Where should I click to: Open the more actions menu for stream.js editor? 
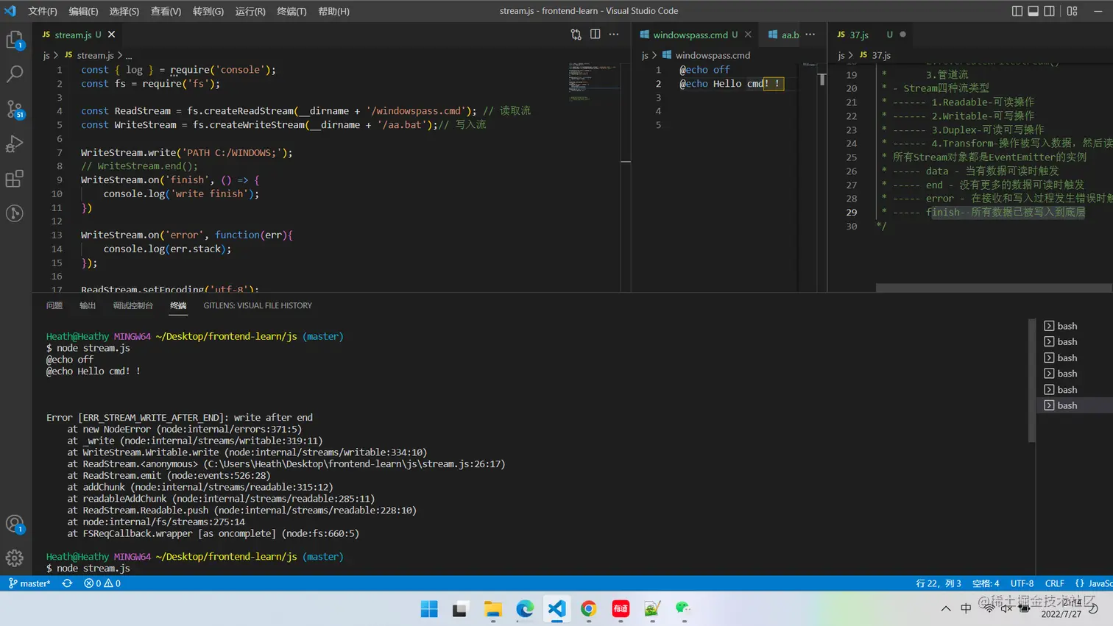tap(614, 35)
